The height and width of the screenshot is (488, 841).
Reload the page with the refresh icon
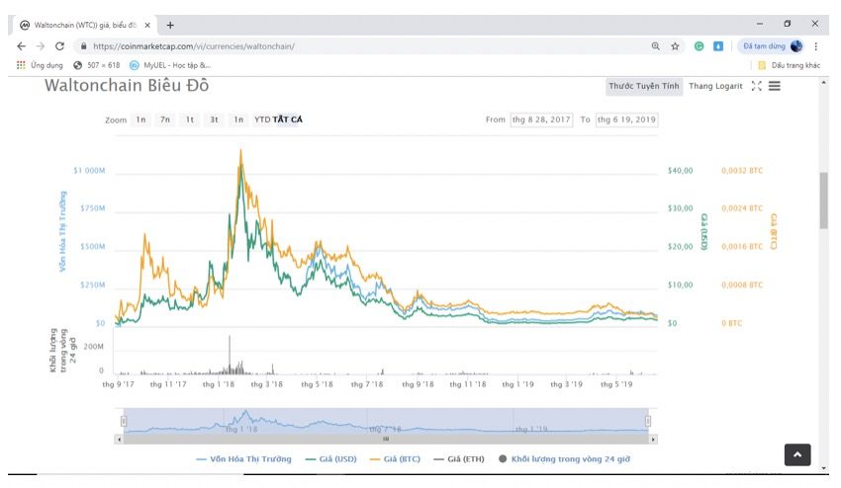(x=59, y=46)
